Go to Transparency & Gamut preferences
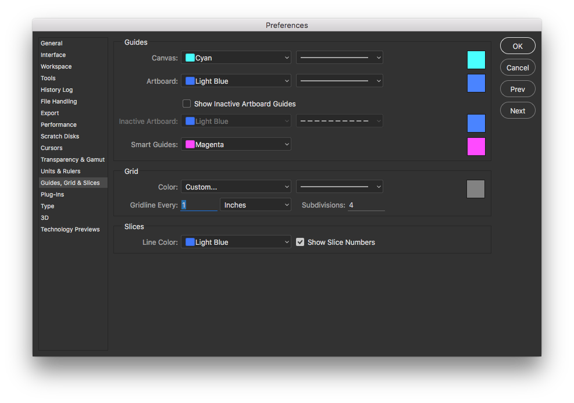 (73, 159)
